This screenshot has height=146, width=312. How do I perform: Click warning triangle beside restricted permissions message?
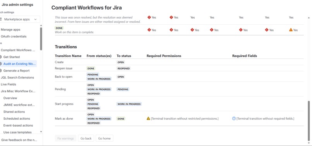coord(148,119)
